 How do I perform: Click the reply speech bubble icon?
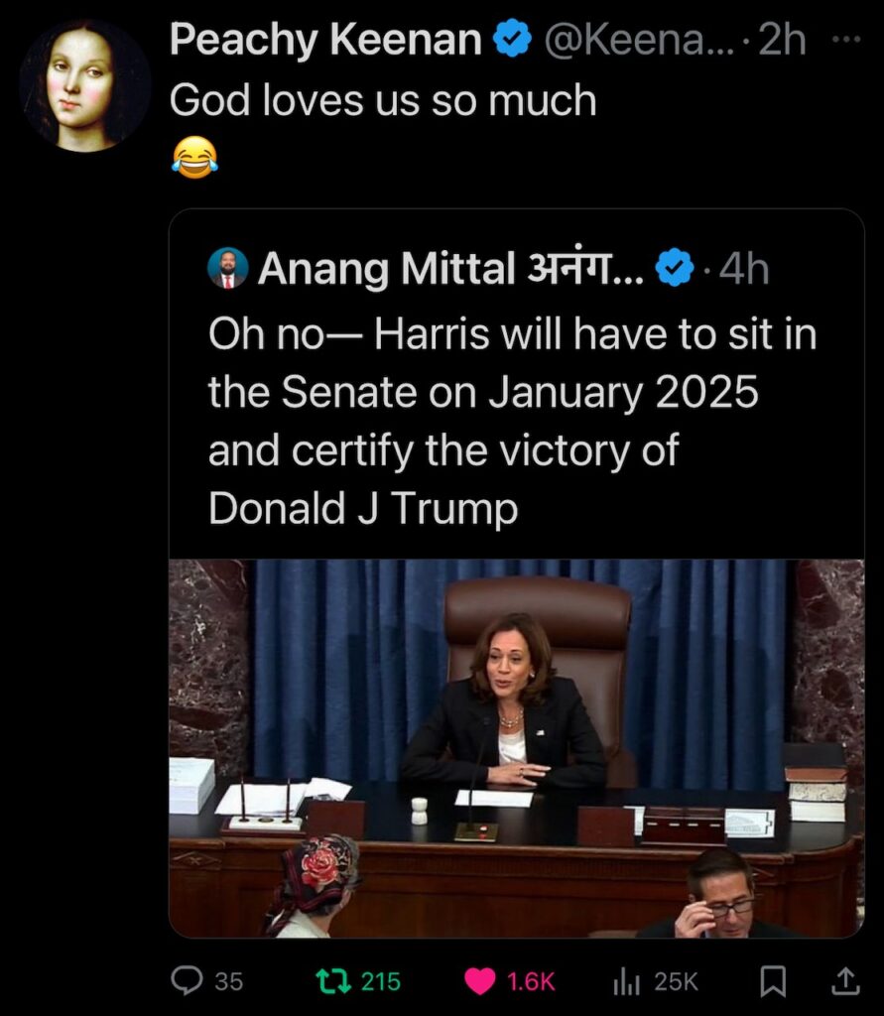(187, 981)
